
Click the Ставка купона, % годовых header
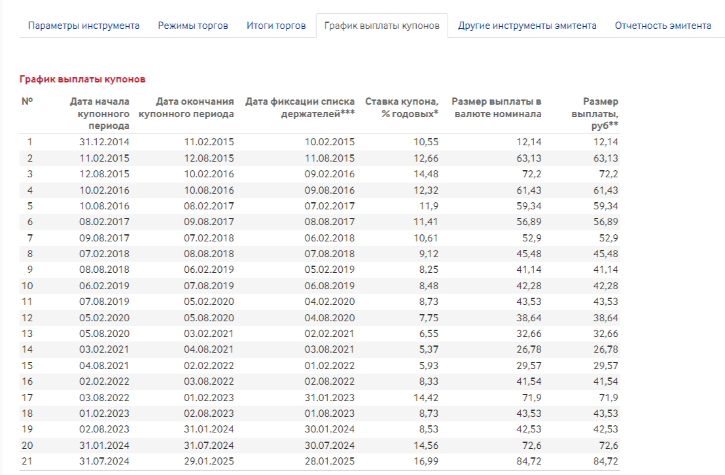(402, 107)
